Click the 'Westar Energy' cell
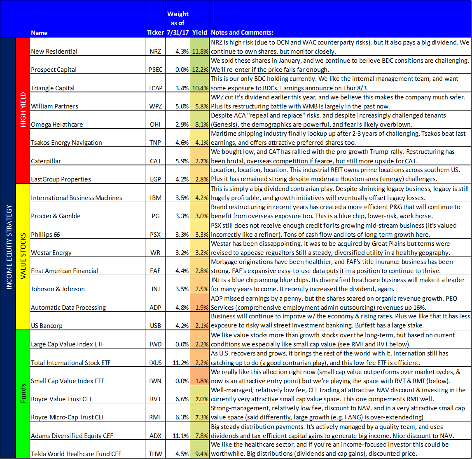Viewport: 472px width, 459px height. tap(87, 248)
